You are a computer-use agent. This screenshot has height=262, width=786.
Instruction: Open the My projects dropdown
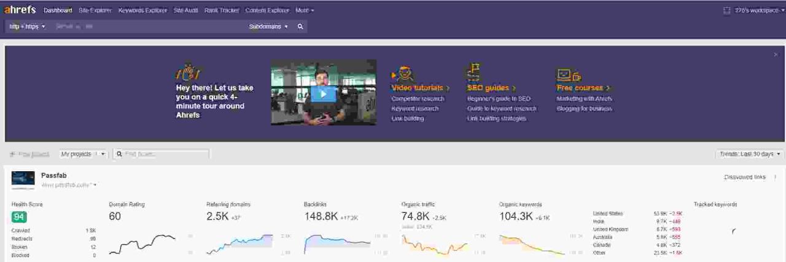pyautogui.click(x=83, y=154)
